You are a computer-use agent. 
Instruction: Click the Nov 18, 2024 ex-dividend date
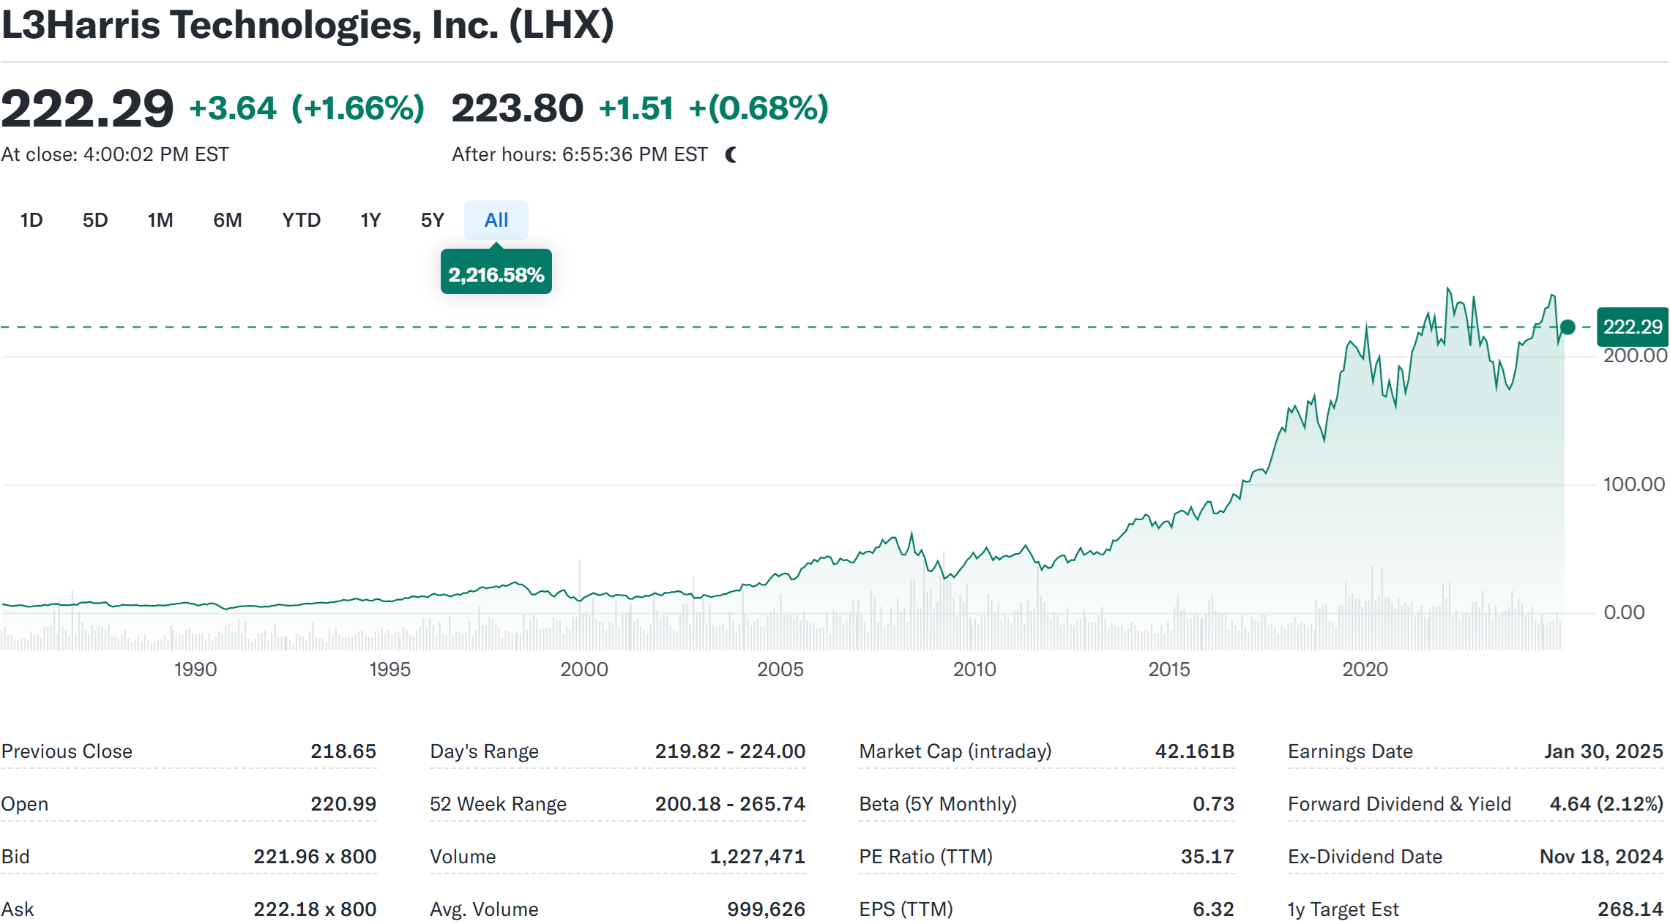(1601, 857)
